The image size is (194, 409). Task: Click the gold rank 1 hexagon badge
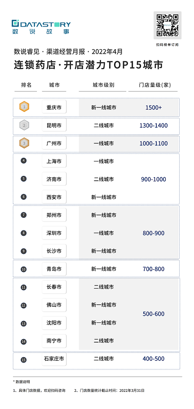click(x=24, y=107)
